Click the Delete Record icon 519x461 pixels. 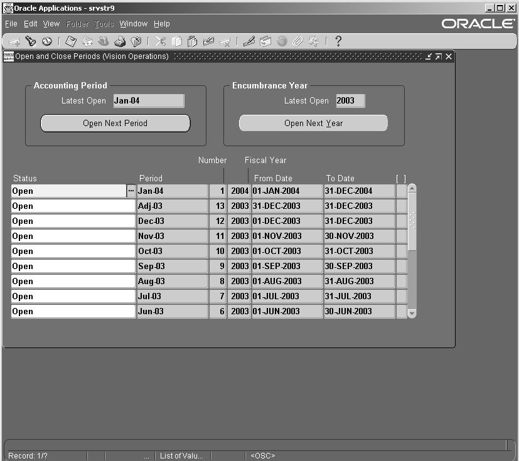[225, 41]
